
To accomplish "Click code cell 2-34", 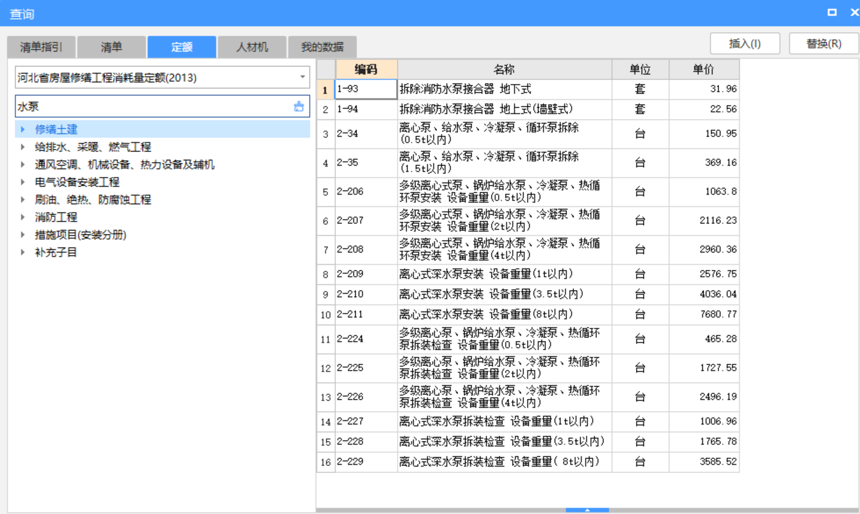I will (366, 134).
